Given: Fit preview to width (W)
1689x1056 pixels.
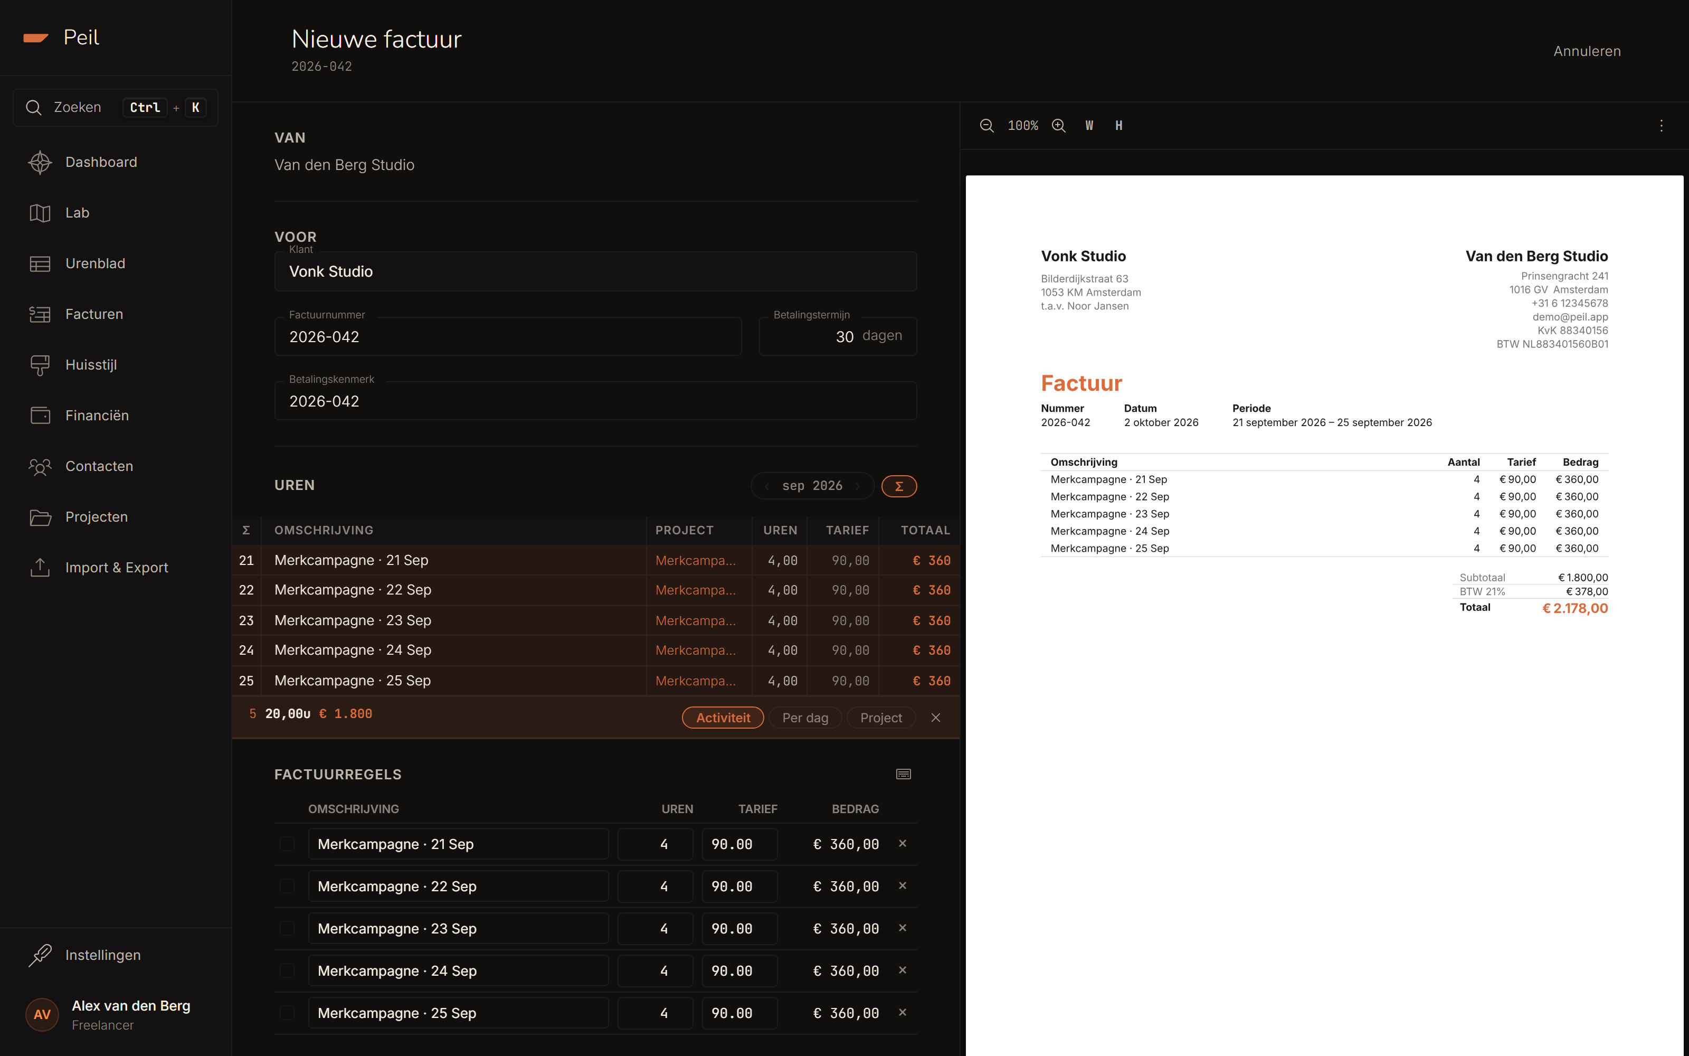Looking at the screenshot, I should [x=1089, y=126].
